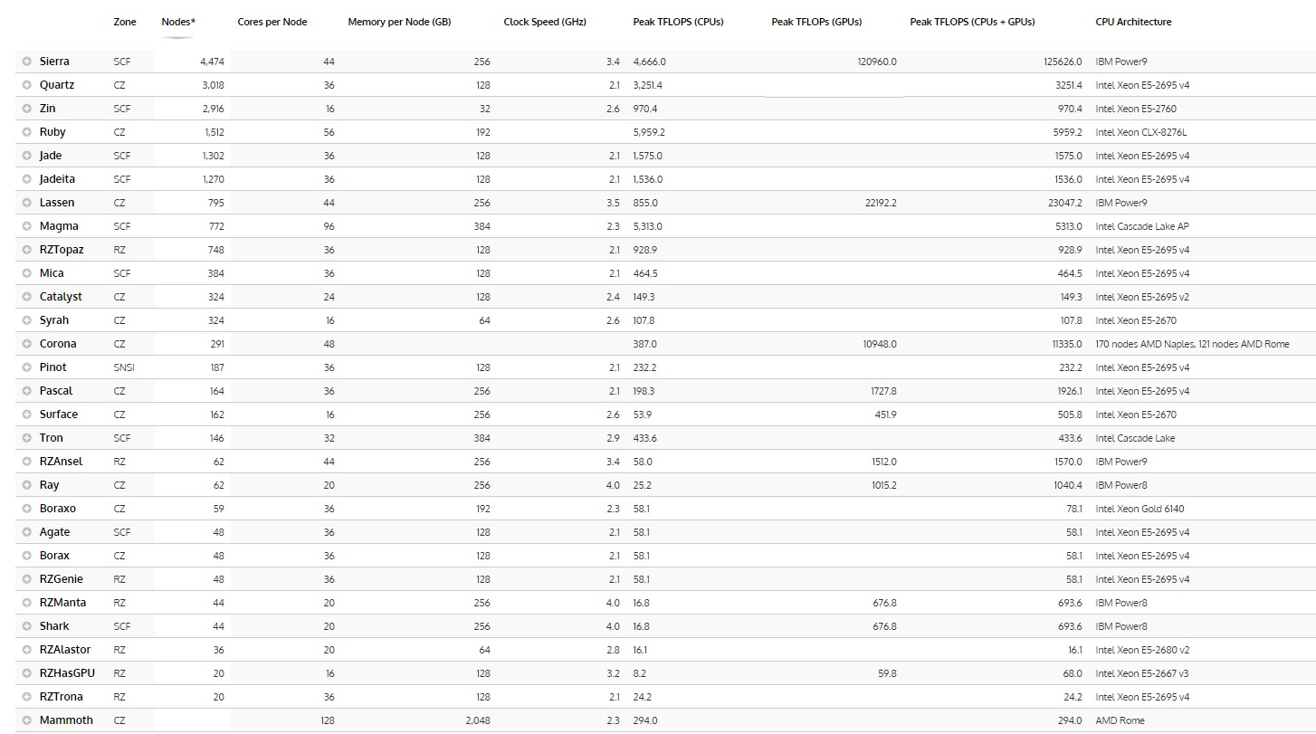Sort by Nodes column header
Screen dimensions: 1316x734
click(x=176, y=22)
